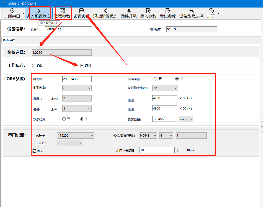The image size is (263, 207).
Task: Enable CAD检测 by selecting 开
Action: [x=64, y=119]
